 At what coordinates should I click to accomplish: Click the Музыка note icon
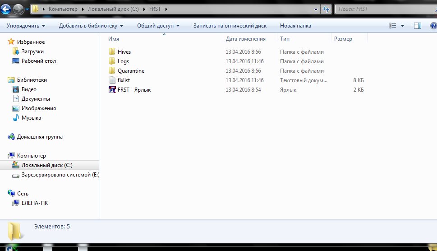click(x=16, y=117)
